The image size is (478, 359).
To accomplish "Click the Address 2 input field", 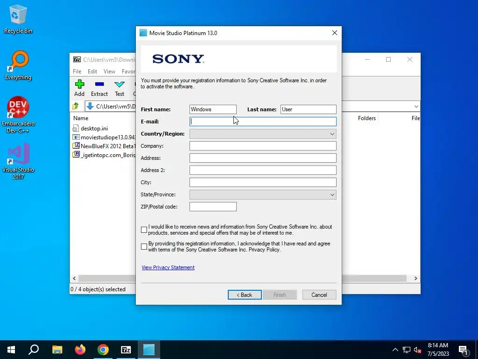I will 263,170.
